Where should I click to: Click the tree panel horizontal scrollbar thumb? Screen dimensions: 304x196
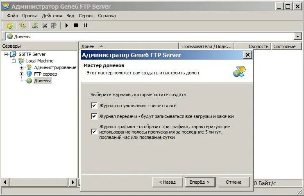39,182
